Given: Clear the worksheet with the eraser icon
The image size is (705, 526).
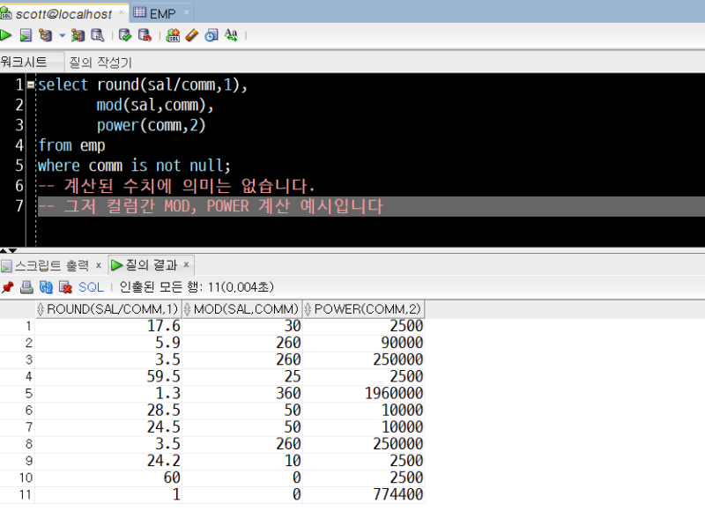Looking at the screenshot, I should click(x=190, y=35).
